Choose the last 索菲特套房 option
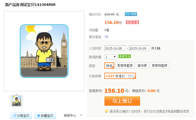Screen dimensions: 196x120 pos(159,66)
